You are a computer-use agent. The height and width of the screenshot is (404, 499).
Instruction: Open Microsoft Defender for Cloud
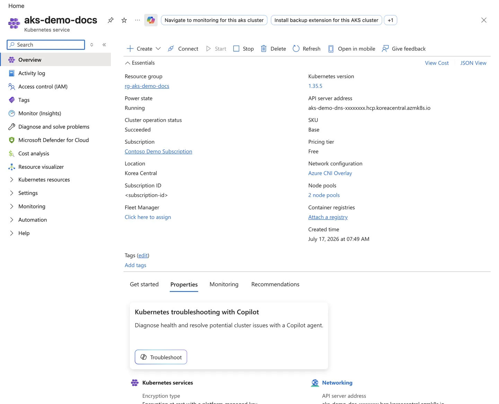[55, 140]
